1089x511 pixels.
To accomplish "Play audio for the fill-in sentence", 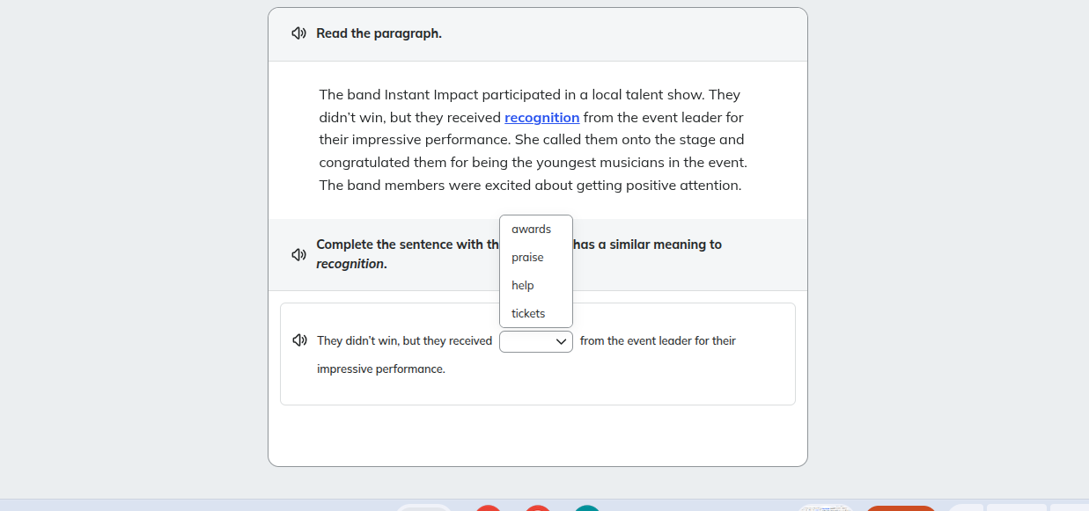I will [299, 339].
